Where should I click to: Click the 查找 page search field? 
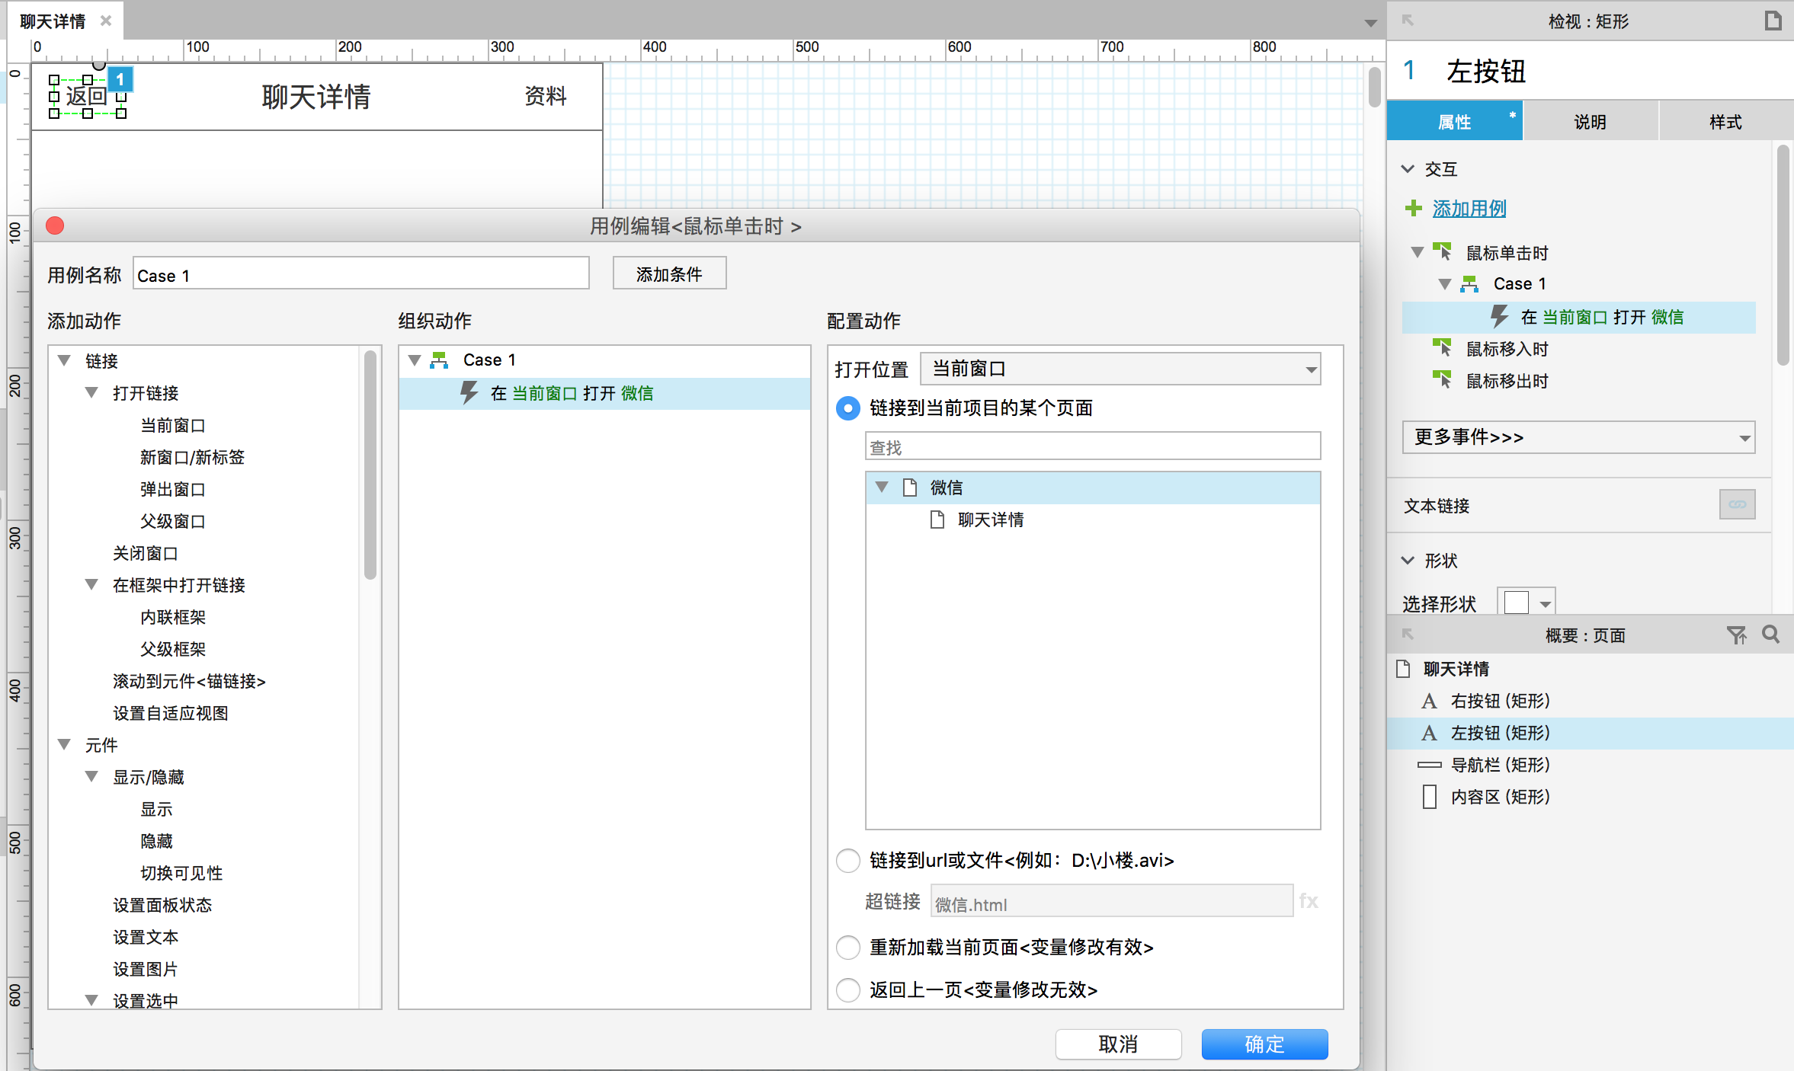coord(1092,447)
